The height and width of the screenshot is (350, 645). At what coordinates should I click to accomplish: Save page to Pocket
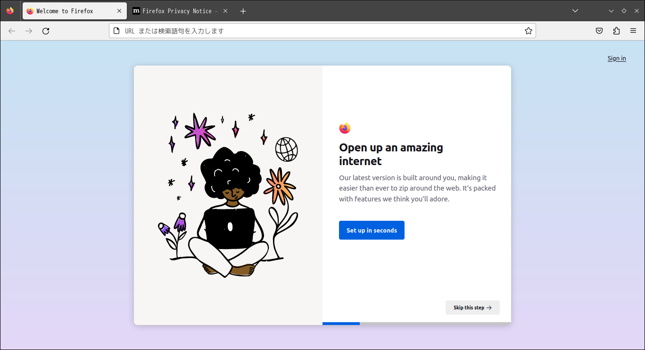[x=599, y=31]
